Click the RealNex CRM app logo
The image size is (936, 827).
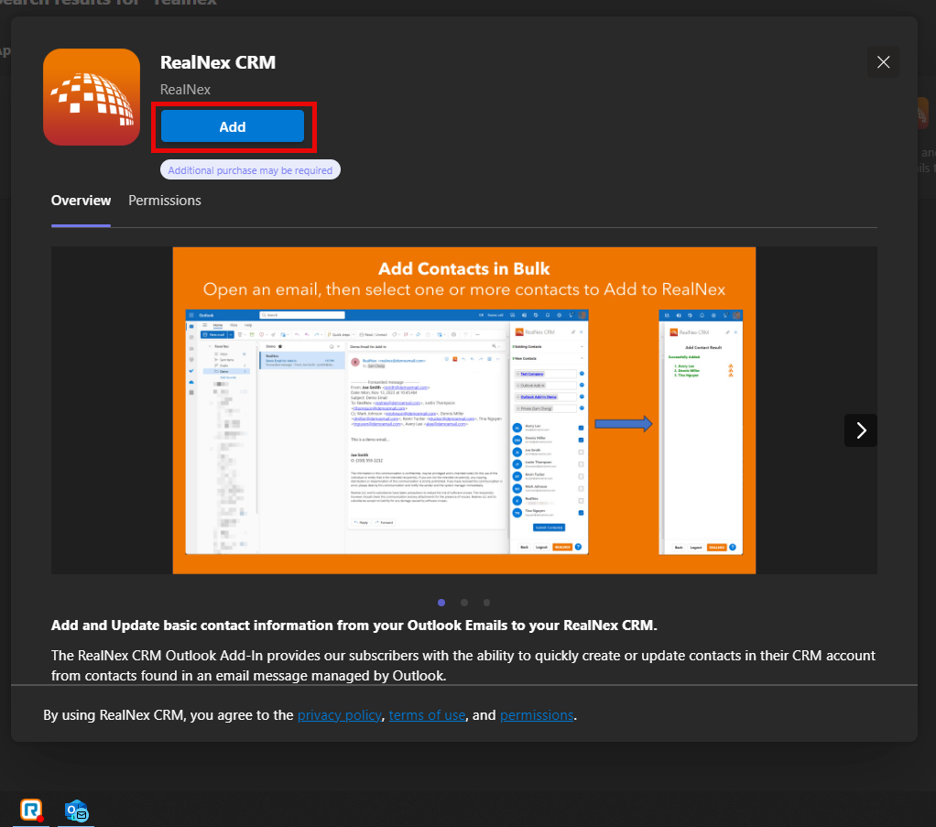click(92, 97)
